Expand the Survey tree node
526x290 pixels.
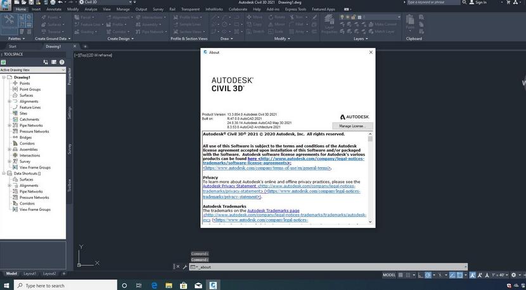(x=10, y=161)
